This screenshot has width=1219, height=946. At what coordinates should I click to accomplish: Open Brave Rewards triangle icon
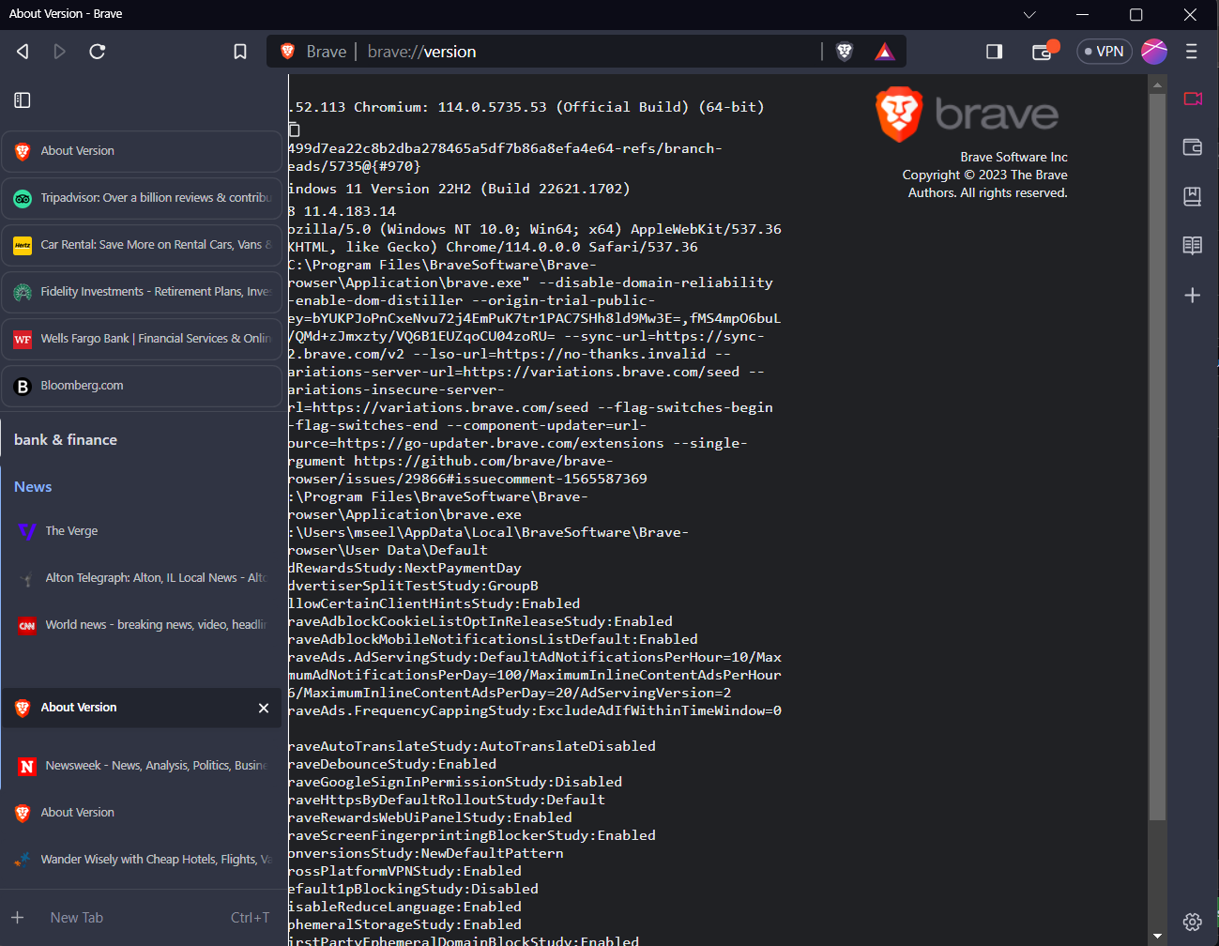tap(883, 52)
